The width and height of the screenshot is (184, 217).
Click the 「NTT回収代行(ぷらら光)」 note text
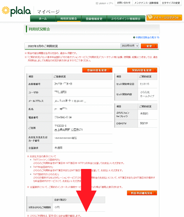[46, 174]
